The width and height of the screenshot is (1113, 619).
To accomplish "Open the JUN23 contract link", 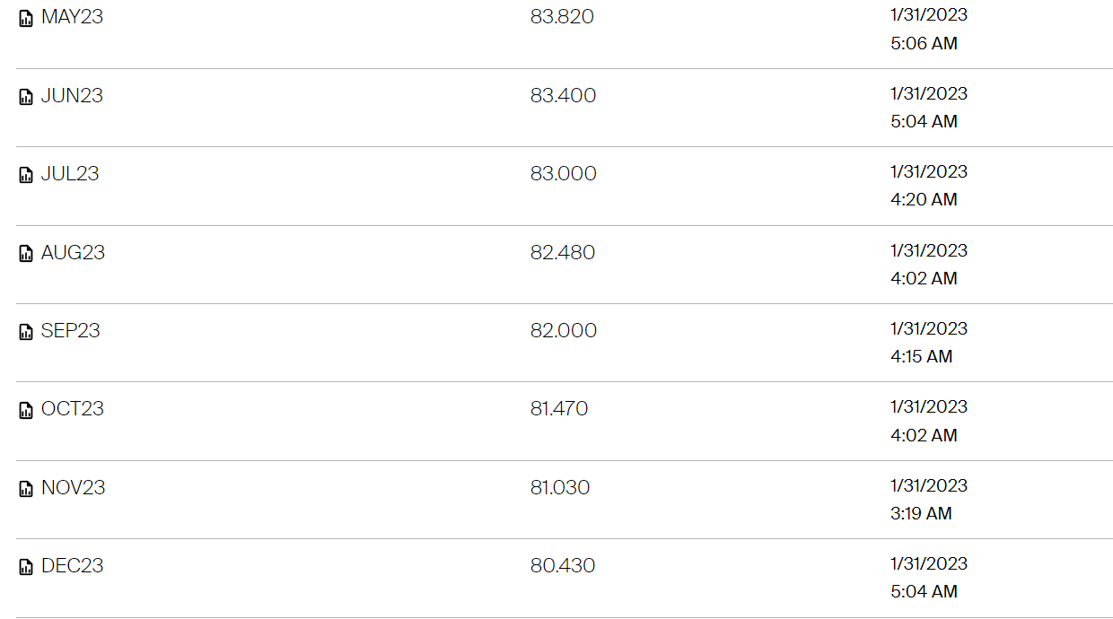I will pos(72,95).
